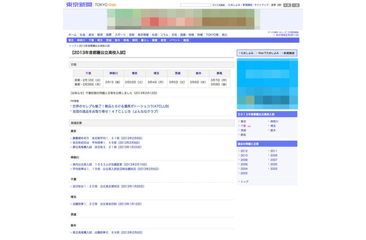Image resolution: width=366 pixels, height=240 pixels.
Task: Click 神奈川 header in schedule table
Action: (113, 73)
